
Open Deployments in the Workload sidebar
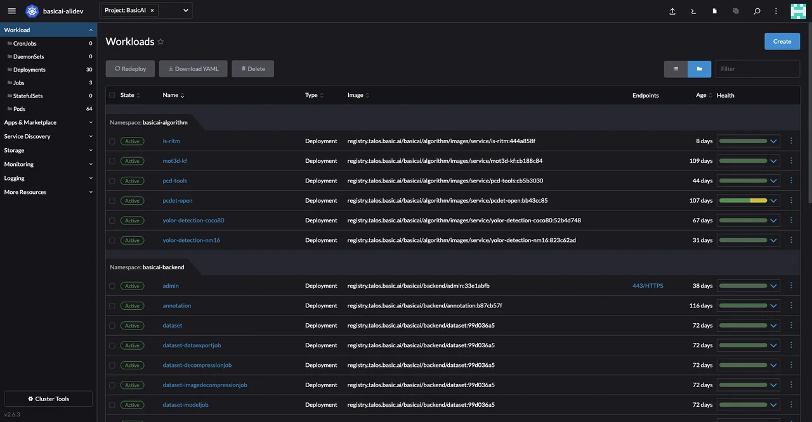click(x=29, y=70)
